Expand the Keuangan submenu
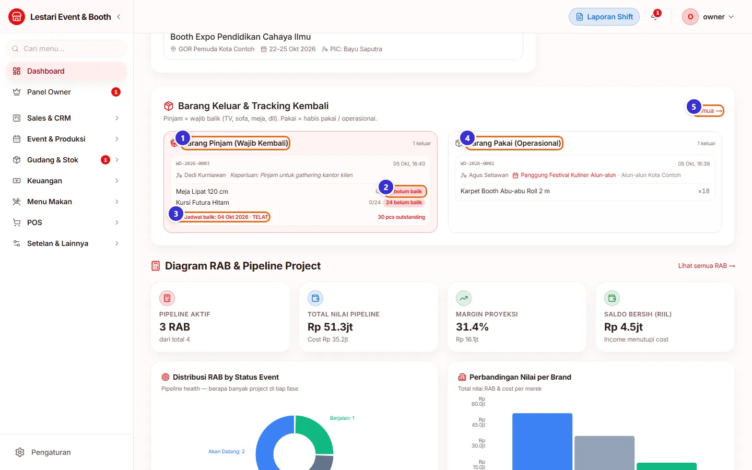Screen dimensions: 752x470 [67, 181]
